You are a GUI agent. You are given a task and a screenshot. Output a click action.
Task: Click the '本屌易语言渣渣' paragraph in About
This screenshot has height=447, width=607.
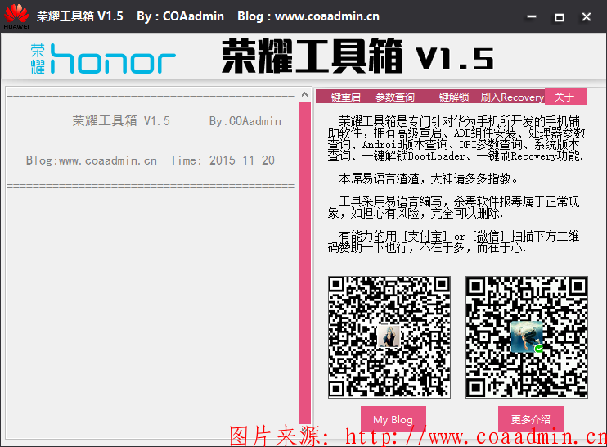tap(428, 178)
